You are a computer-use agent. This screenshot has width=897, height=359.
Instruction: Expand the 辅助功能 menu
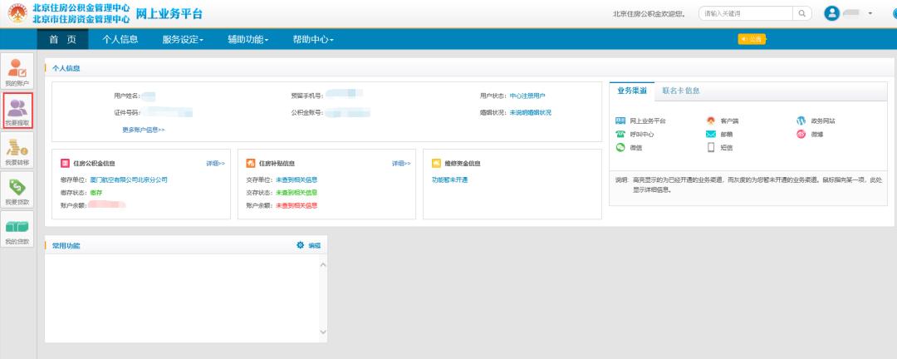248,40
